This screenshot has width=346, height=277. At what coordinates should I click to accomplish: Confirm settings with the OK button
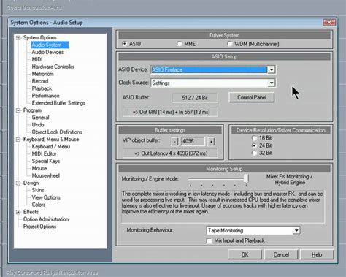point(245,255)
